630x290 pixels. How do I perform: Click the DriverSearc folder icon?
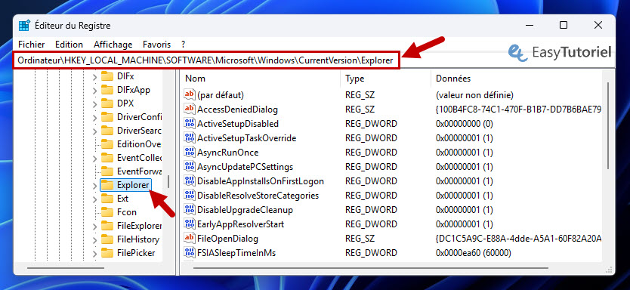point(107,131)
